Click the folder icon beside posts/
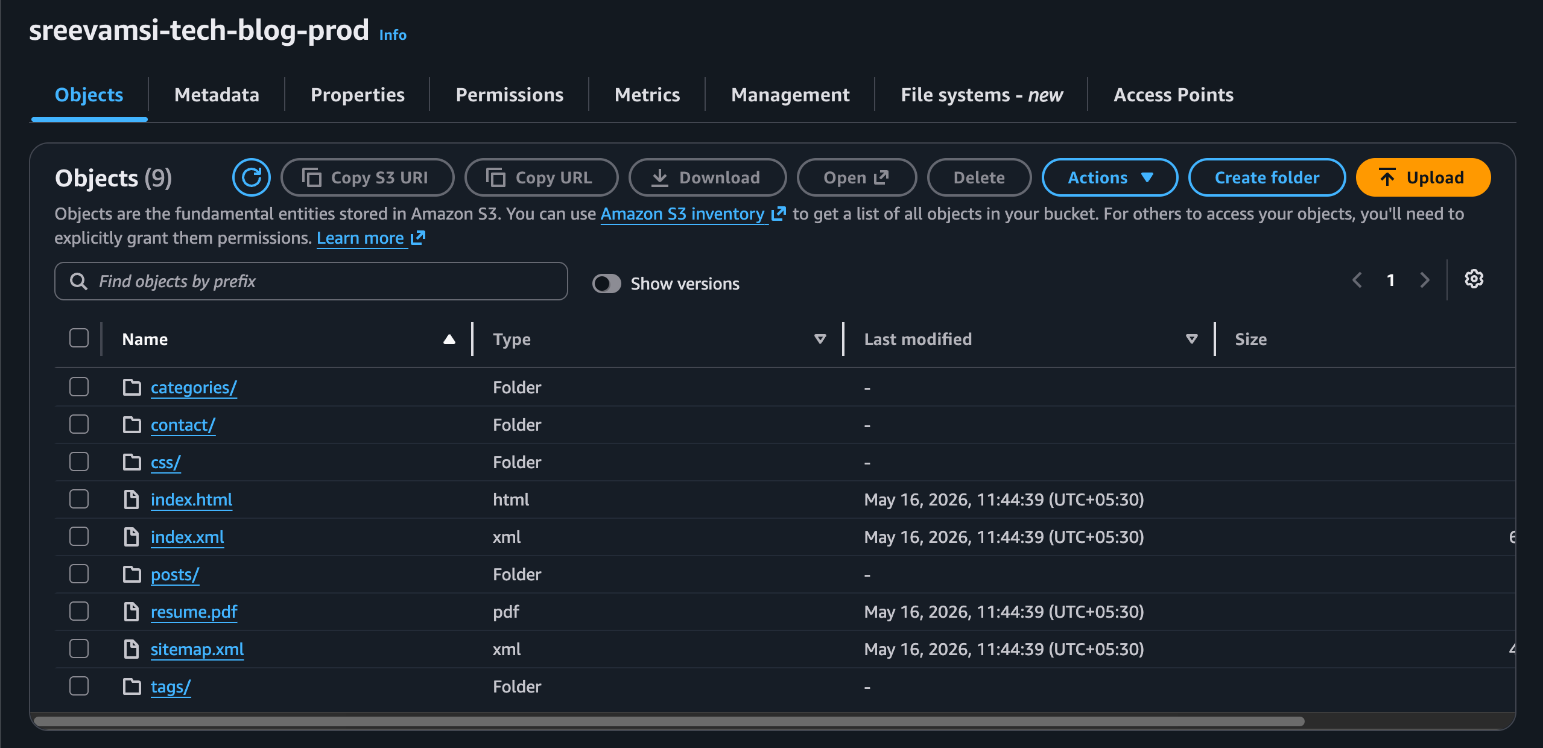 (x=131, y=574)
